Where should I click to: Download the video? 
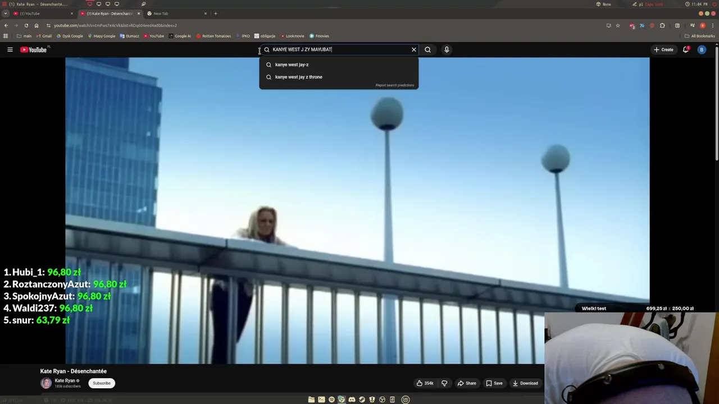tap(525, 383)
